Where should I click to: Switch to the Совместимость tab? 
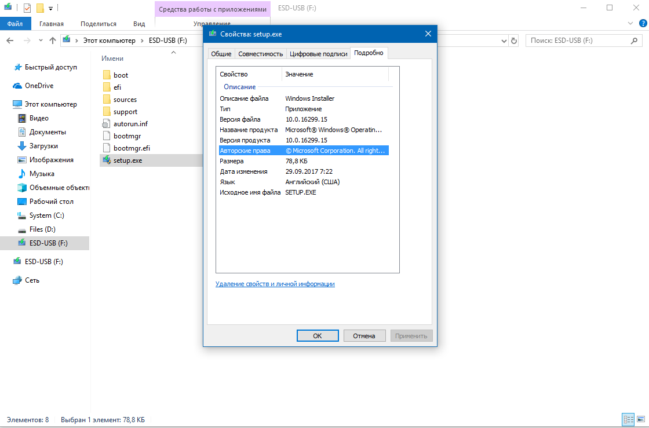pyautogui.click(x=260, y=54)
